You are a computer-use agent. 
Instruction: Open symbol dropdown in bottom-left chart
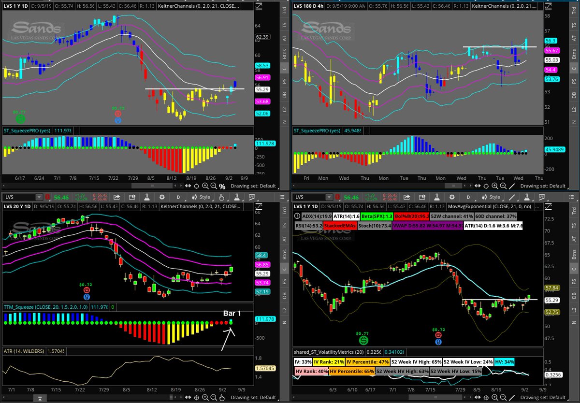[39, 197]
